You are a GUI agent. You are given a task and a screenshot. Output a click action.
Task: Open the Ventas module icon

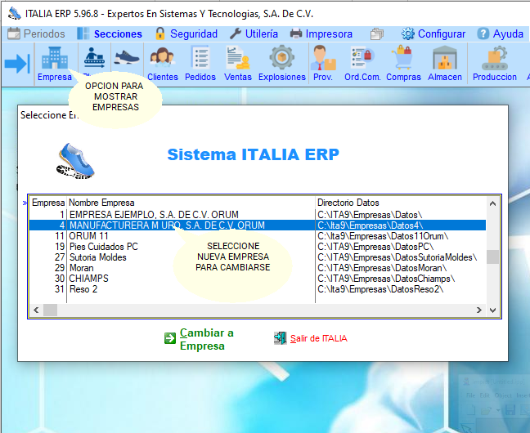tap(238, 64)
